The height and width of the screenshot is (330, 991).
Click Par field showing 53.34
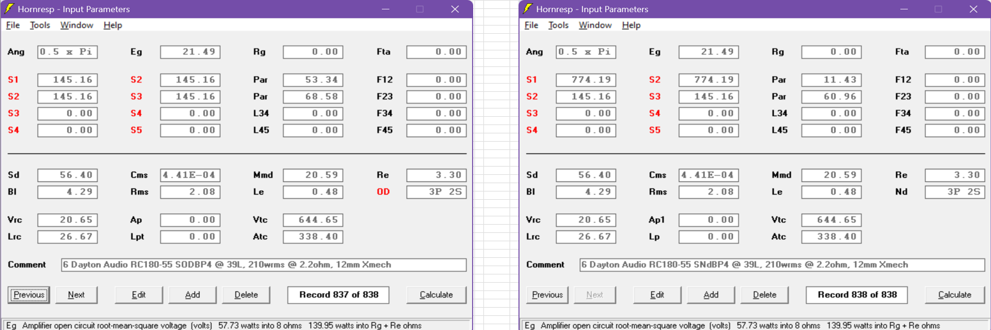pos(313,80)
